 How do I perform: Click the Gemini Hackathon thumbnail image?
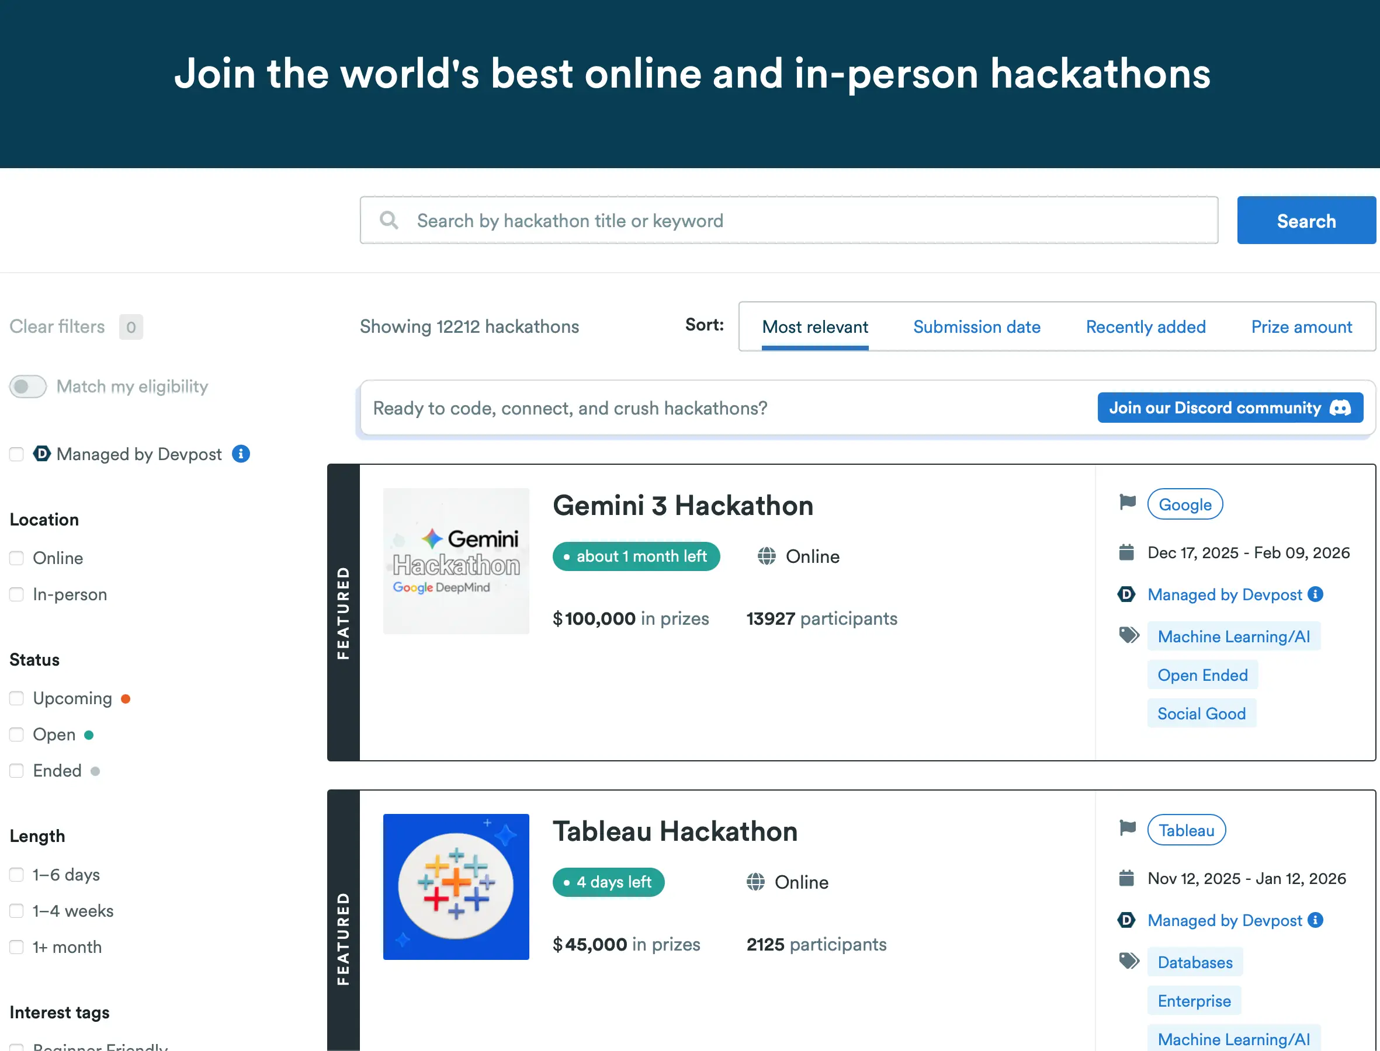coord(456,561)
